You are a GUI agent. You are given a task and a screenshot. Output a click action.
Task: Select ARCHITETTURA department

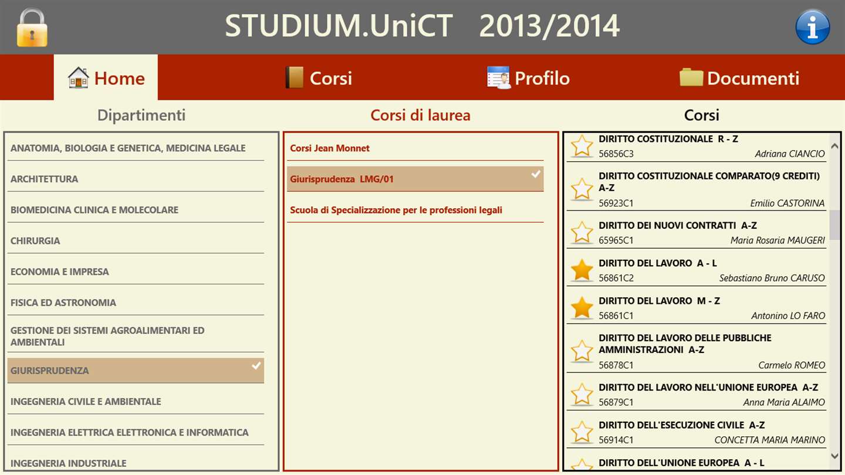[x=136, y=179]
